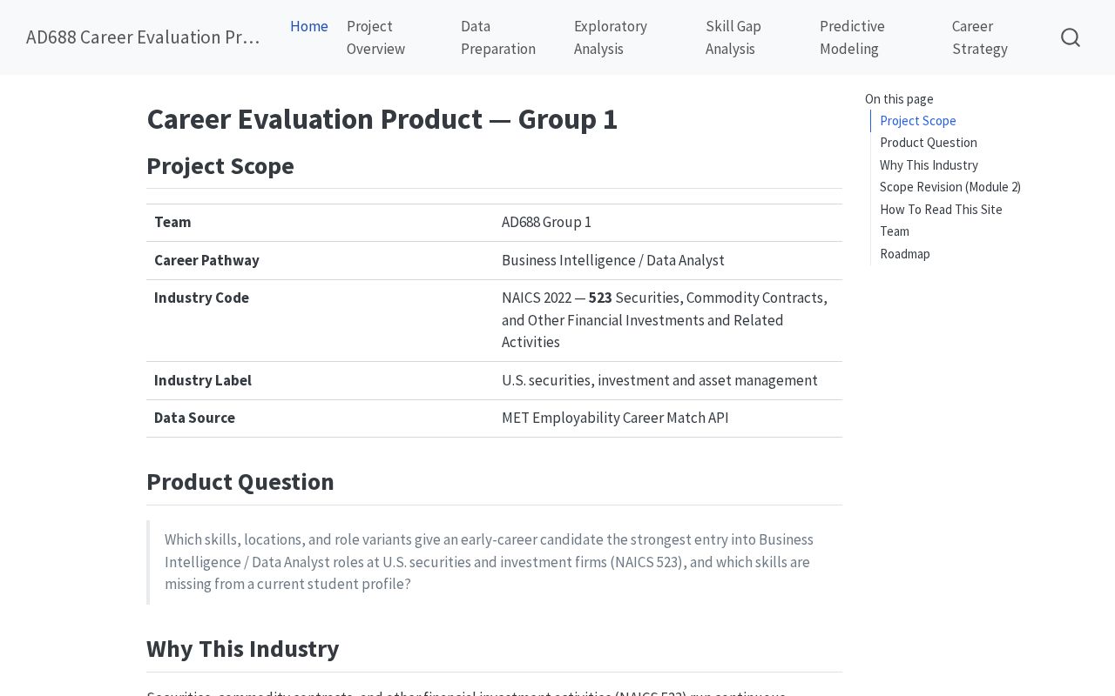1115x696 pixels.
Task: Click the Why This Industry heading
Action: coord(243,649)
